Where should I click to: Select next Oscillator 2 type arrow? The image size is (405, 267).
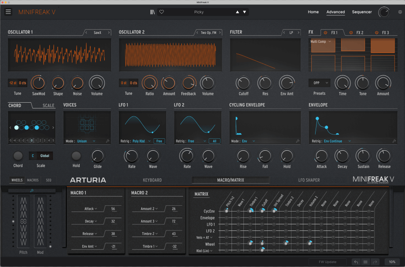pos(220,33)
